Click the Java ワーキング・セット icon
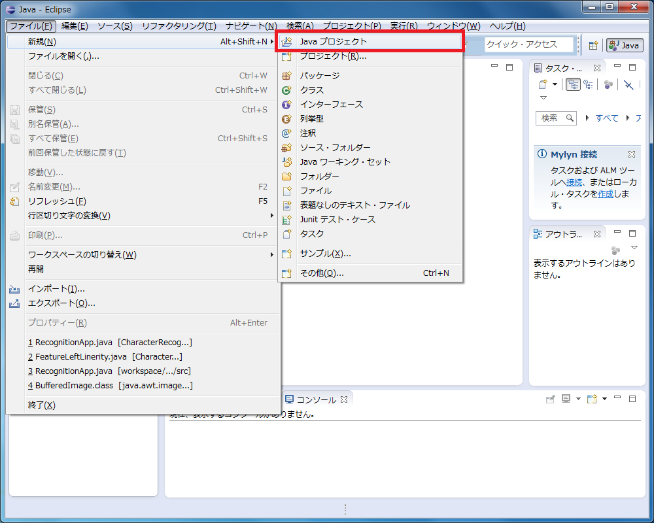The image size is (654, 523). [286, 162]
